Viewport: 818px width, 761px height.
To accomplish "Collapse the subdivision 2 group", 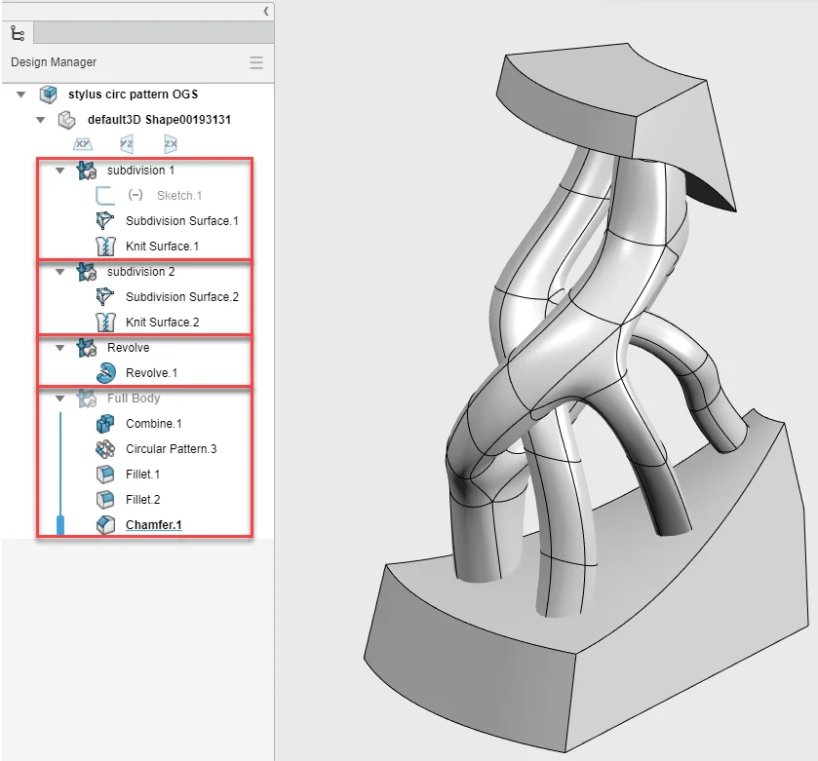I will 60,272.
